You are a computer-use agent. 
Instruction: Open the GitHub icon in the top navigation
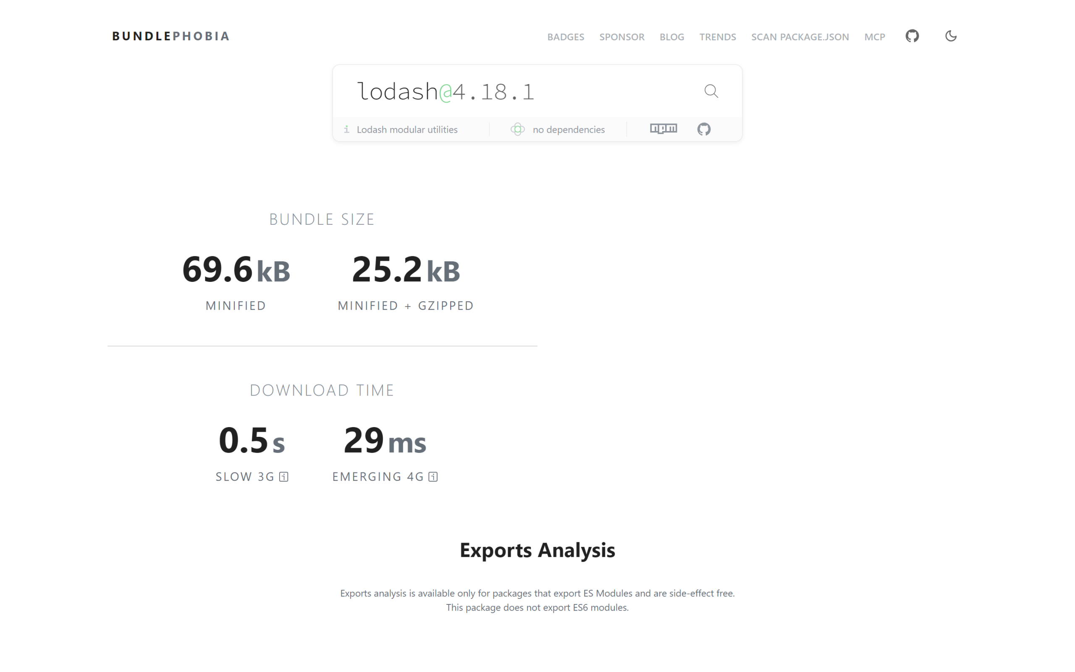912,36
